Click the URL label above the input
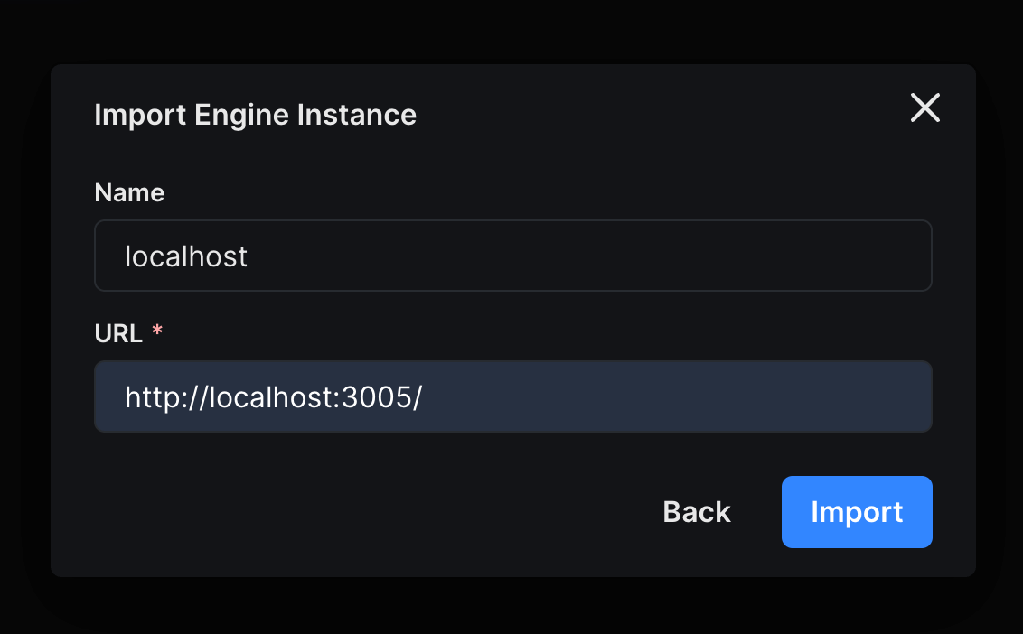 tap(118, 332)
